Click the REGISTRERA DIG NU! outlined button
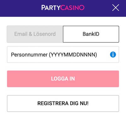The image size is (126, 122). pos(63,103)
